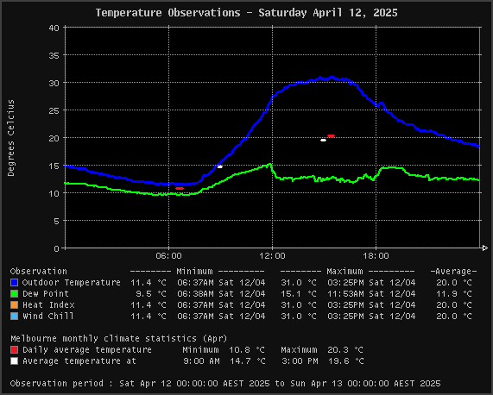Click the Degrees Celcius axis label
The image size is (493, 395).
click(x=11, y=138)
